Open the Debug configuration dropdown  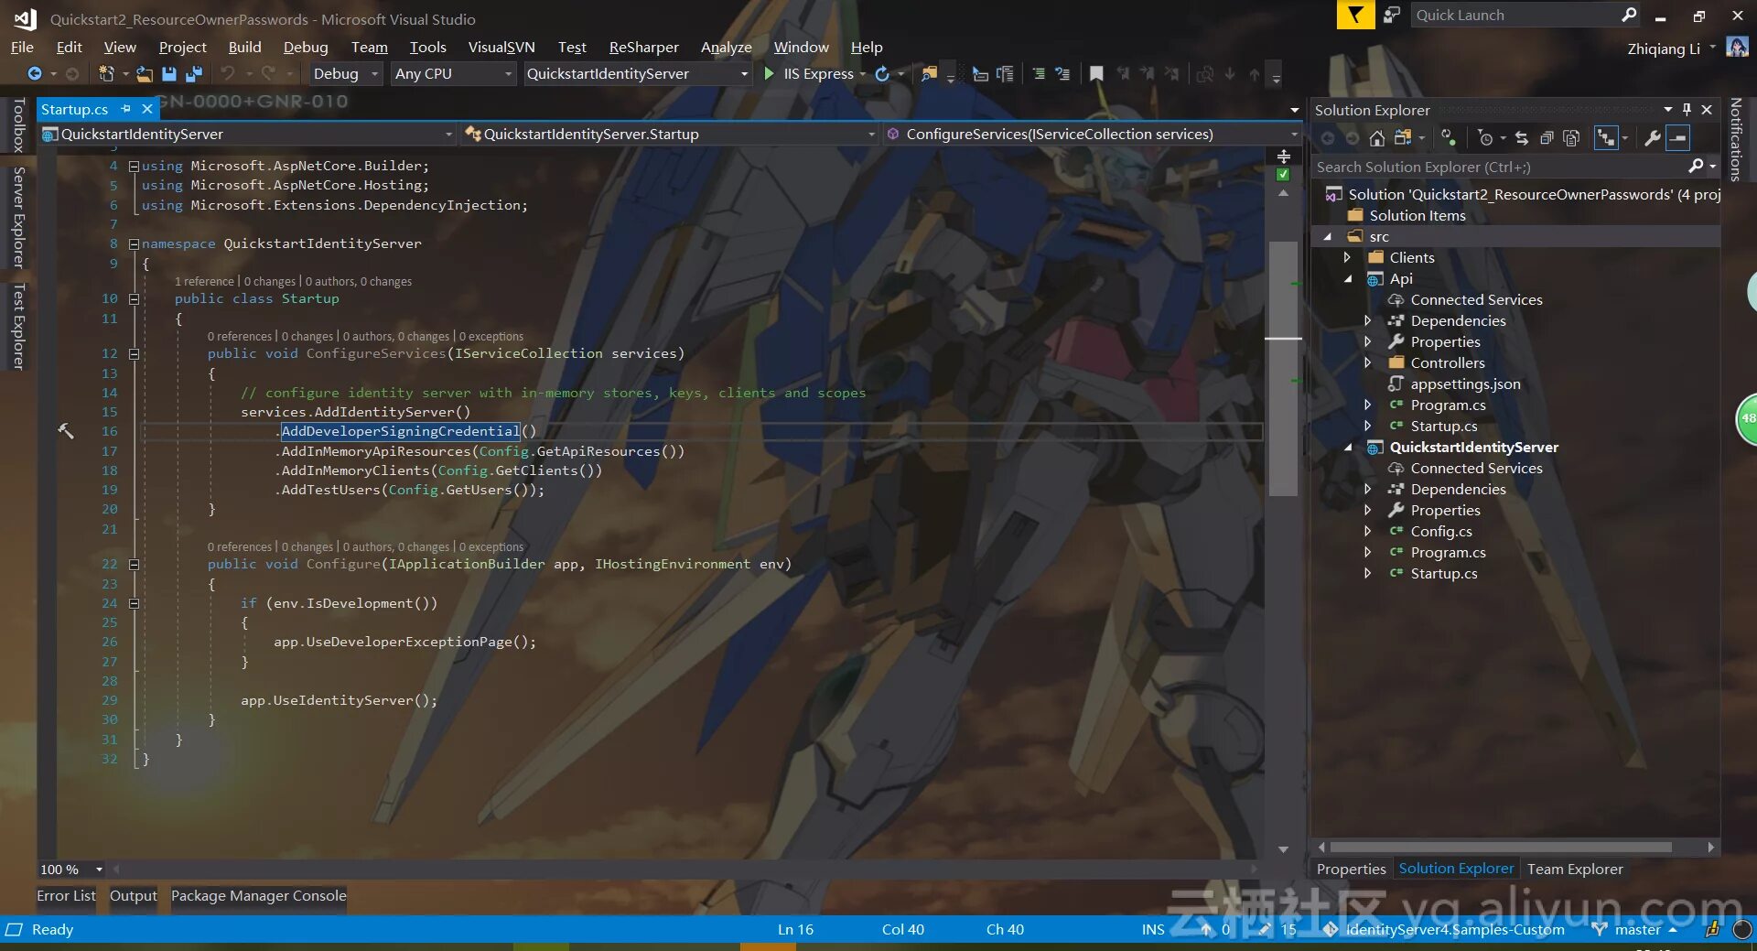pos(345,74)
